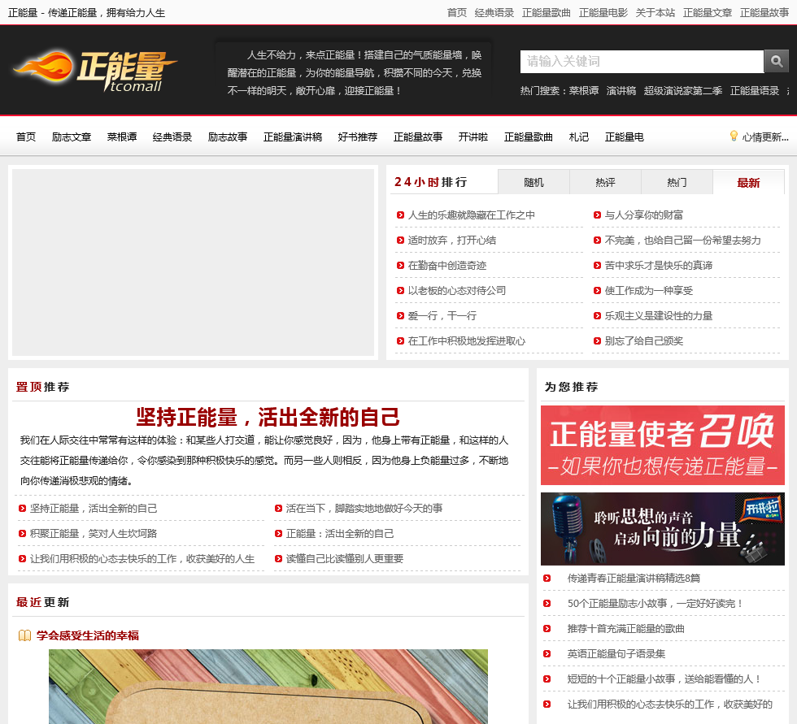Open 经典语录 in the main navigation bar
Screen dimensions: 797x724
tap(172, 137)
